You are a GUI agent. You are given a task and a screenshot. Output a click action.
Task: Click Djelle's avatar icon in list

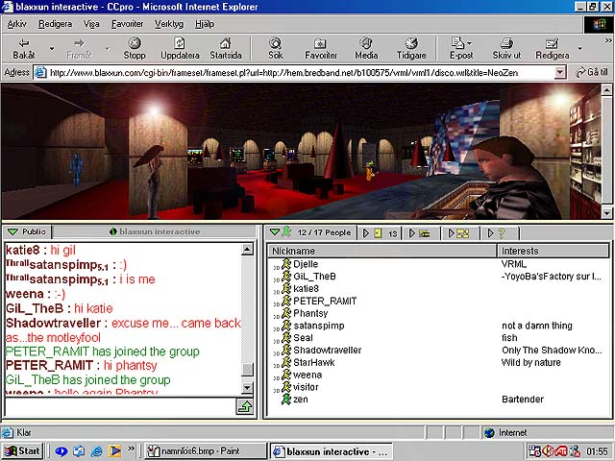[286, 263]
